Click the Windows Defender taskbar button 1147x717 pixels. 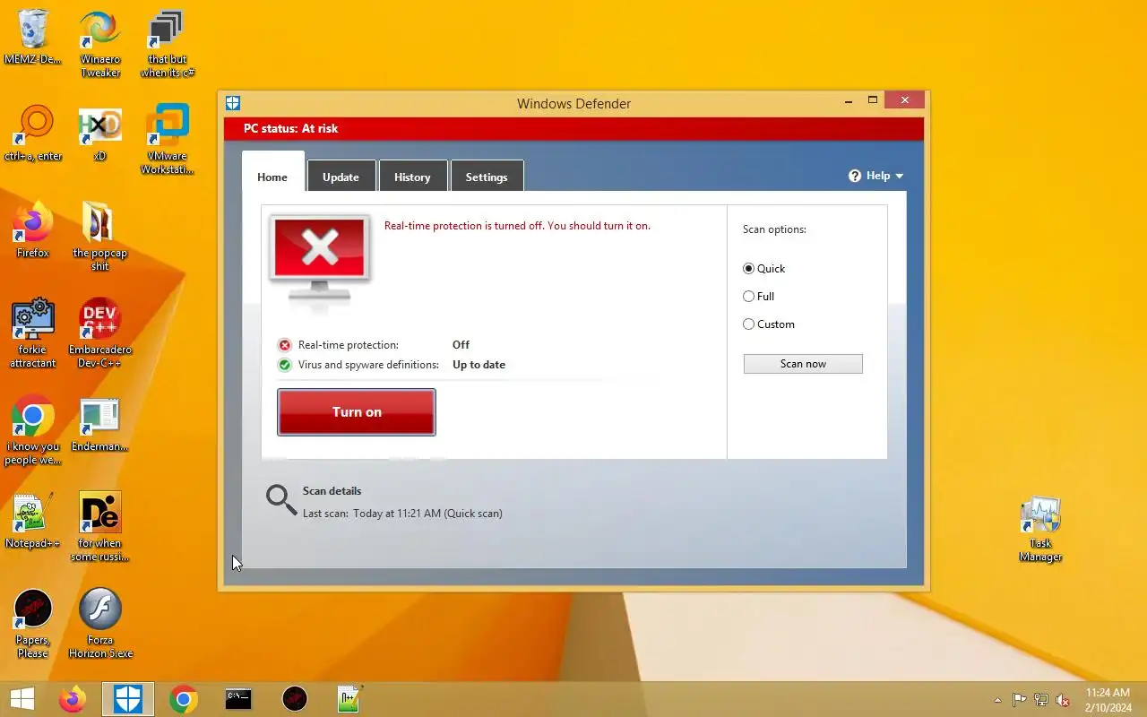(x=128, y=699)
